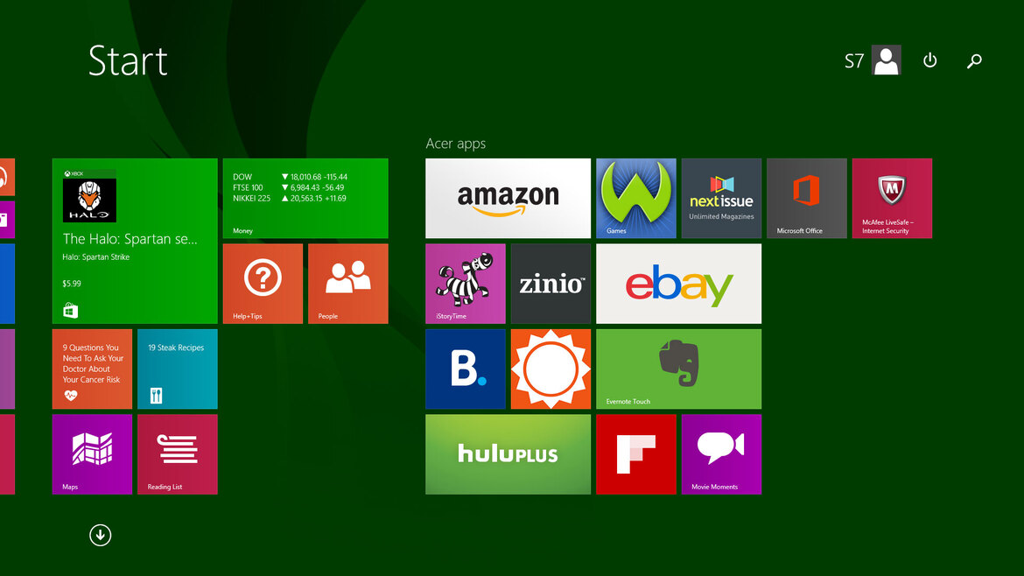Open the S7 user account picture

[887, 60]
